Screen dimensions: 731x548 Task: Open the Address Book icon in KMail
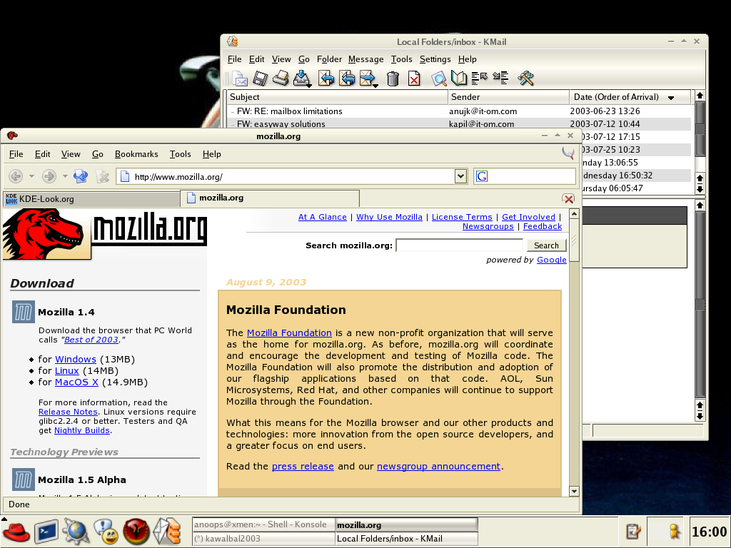click(459, 78)
